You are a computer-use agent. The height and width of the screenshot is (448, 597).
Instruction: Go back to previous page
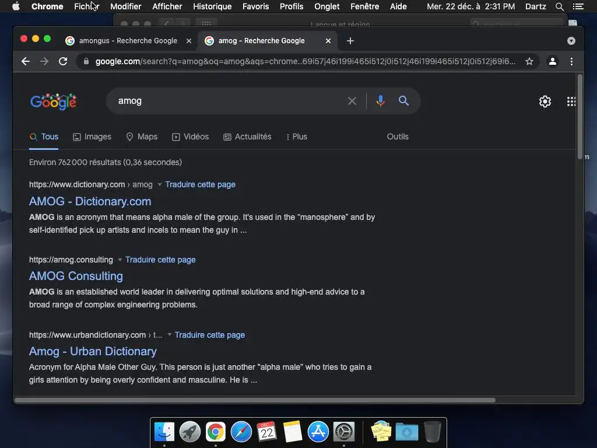pos(26,61)
